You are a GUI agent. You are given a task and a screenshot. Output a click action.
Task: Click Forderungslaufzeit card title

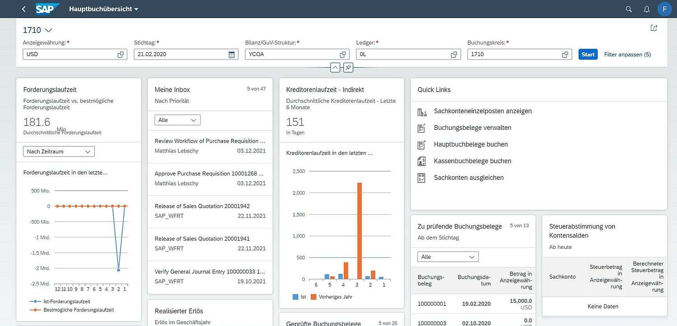point(50,90)
